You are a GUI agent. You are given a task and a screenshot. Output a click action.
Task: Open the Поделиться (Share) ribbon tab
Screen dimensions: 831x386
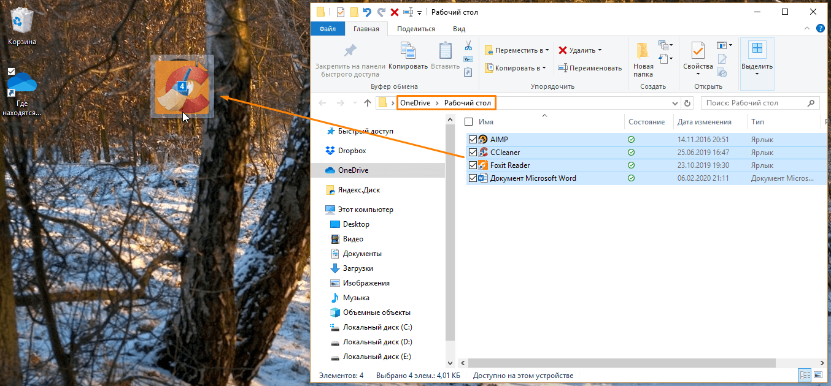point(415,29)
